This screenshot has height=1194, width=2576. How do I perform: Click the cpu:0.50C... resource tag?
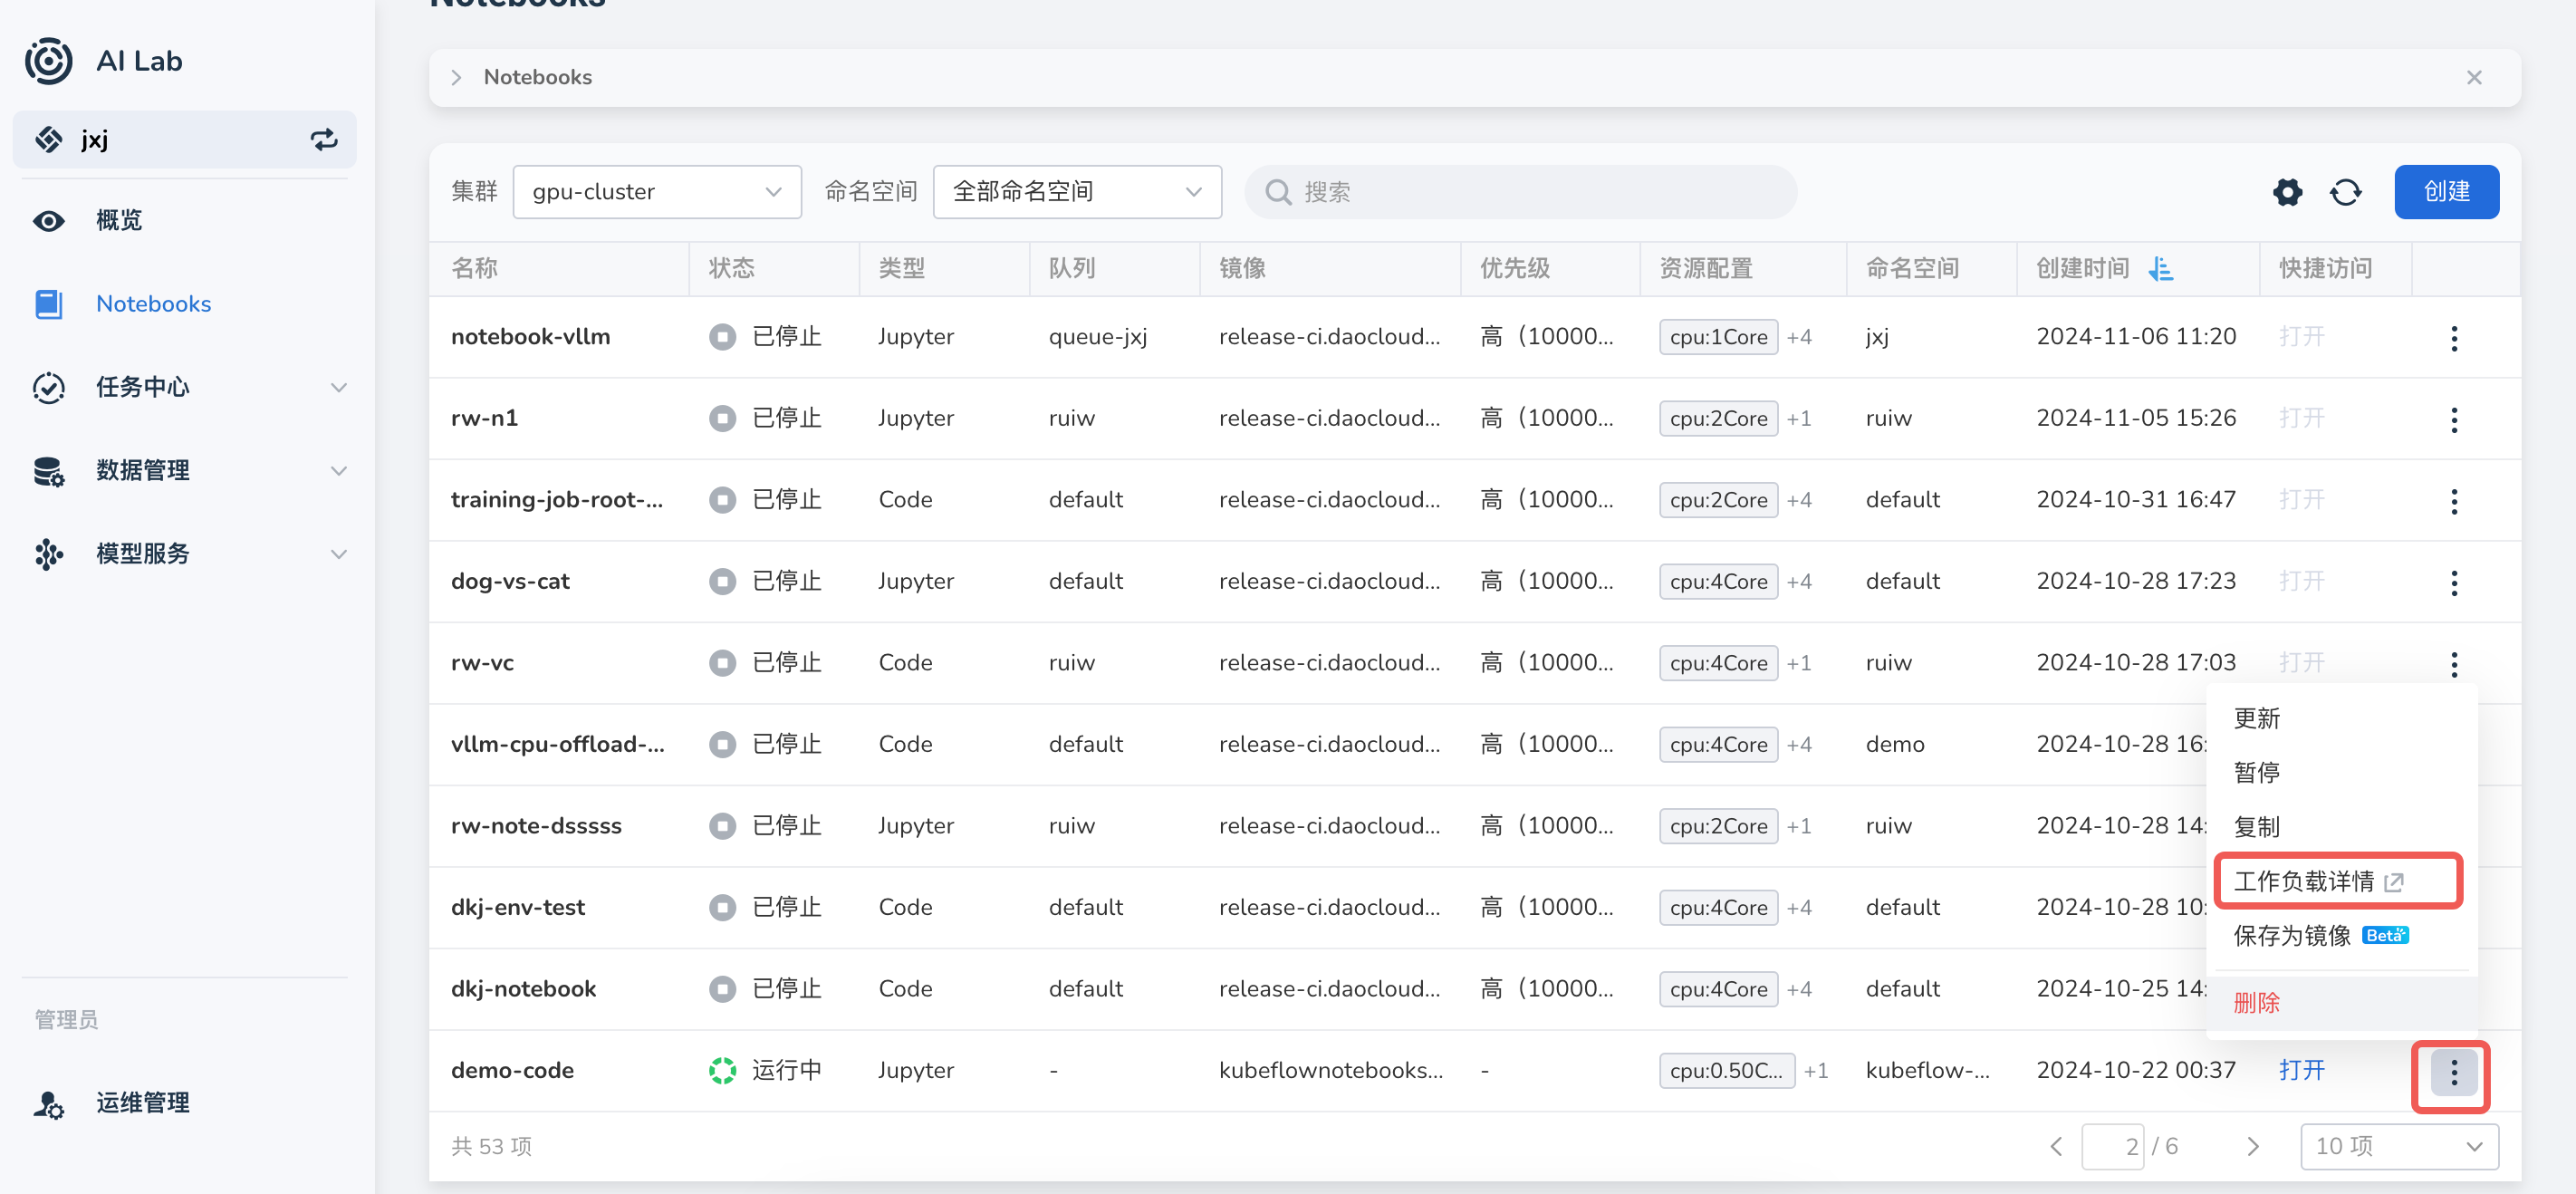(1726, 1071)
